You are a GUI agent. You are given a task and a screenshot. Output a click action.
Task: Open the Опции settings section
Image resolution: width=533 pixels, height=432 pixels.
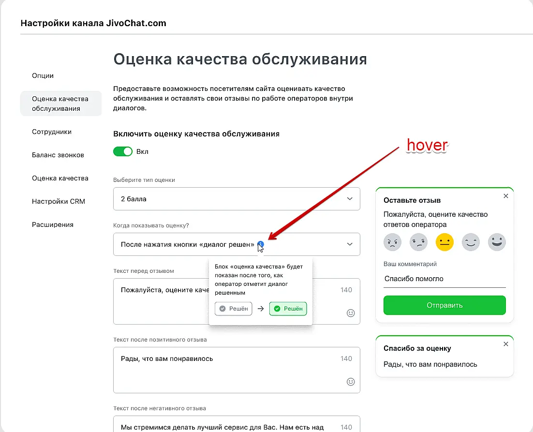coord(43,75)
